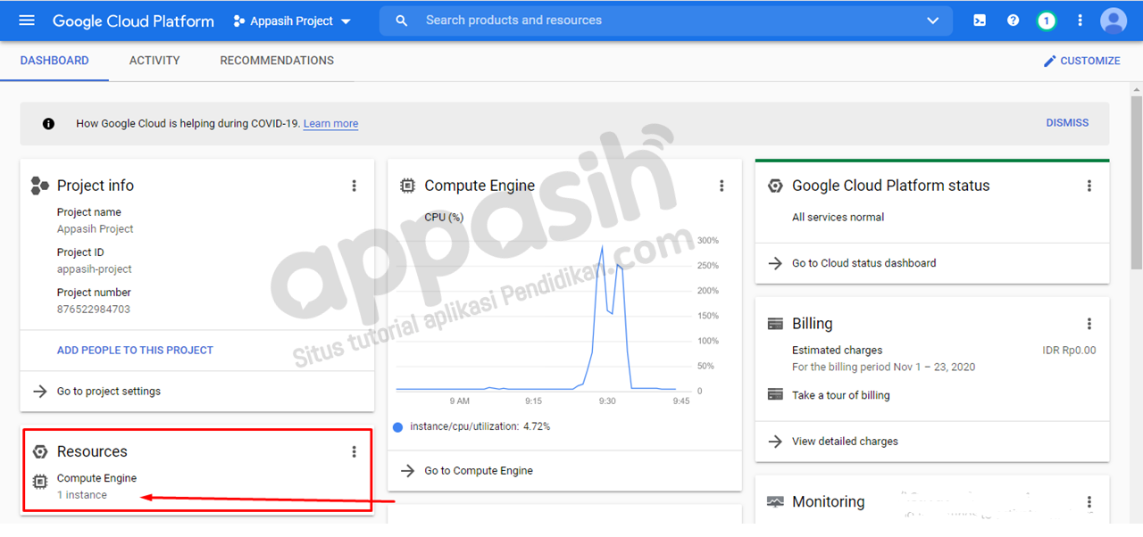Open notifications badge showing 1
This screenshot has height=537, width=1143.
[1047, 21]
